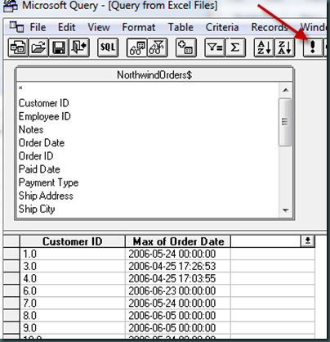Click the select-all corner box of the grid
Image resolution: width=330 pixels, height=342 pixels.
pos(11,241)
